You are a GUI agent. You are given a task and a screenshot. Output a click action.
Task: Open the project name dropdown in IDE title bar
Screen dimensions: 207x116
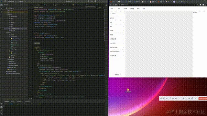(12, 1)
